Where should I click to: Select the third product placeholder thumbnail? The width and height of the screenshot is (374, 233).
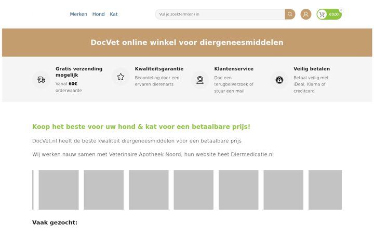[x=149, y=190]
